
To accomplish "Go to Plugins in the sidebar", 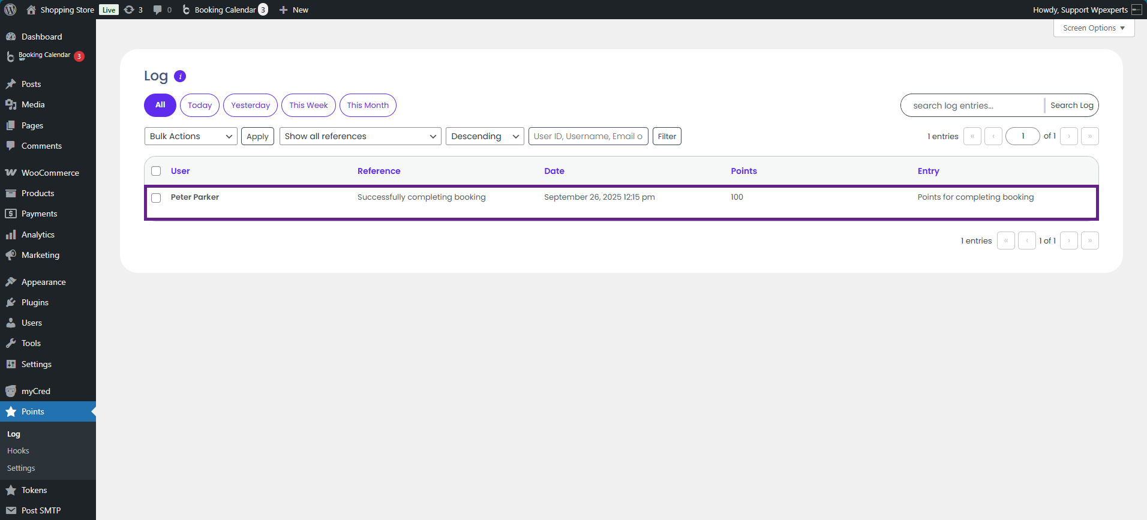I will click(35, 302).
